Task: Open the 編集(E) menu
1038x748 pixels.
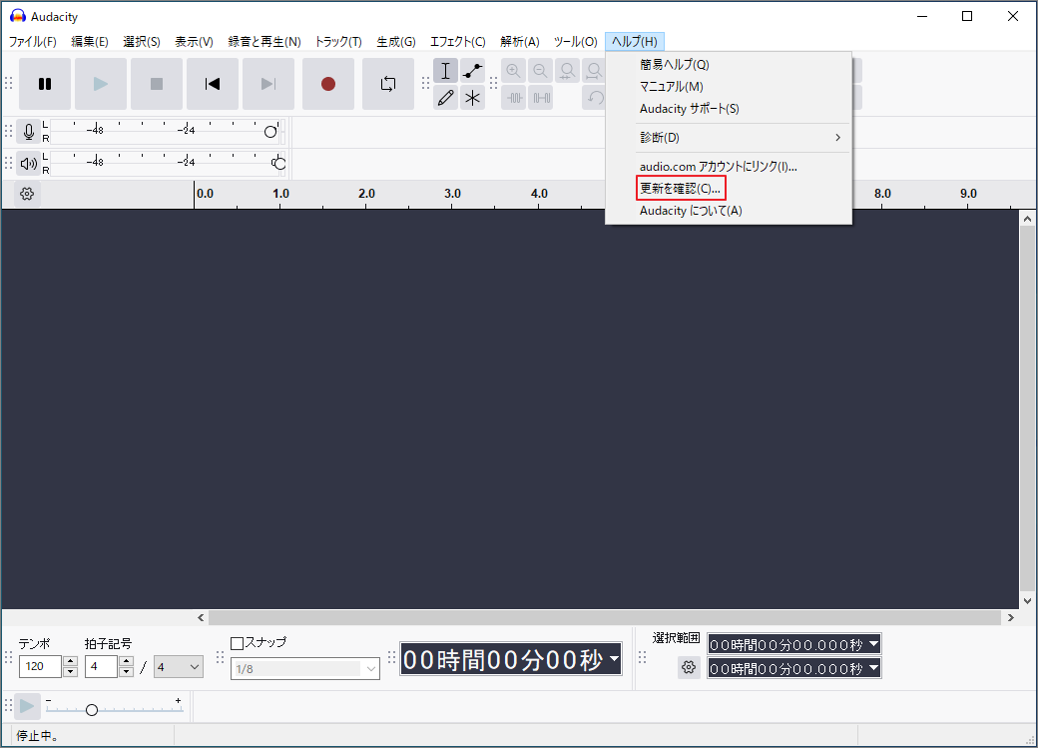Action: [x=90, y=42]
